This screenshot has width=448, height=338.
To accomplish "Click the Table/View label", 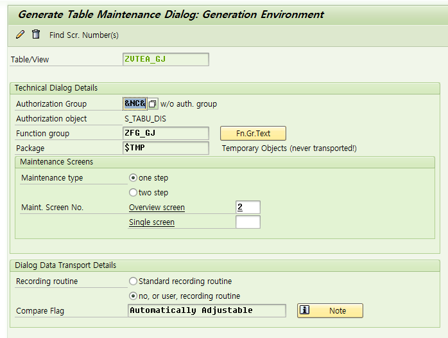I will pos(30,60).
